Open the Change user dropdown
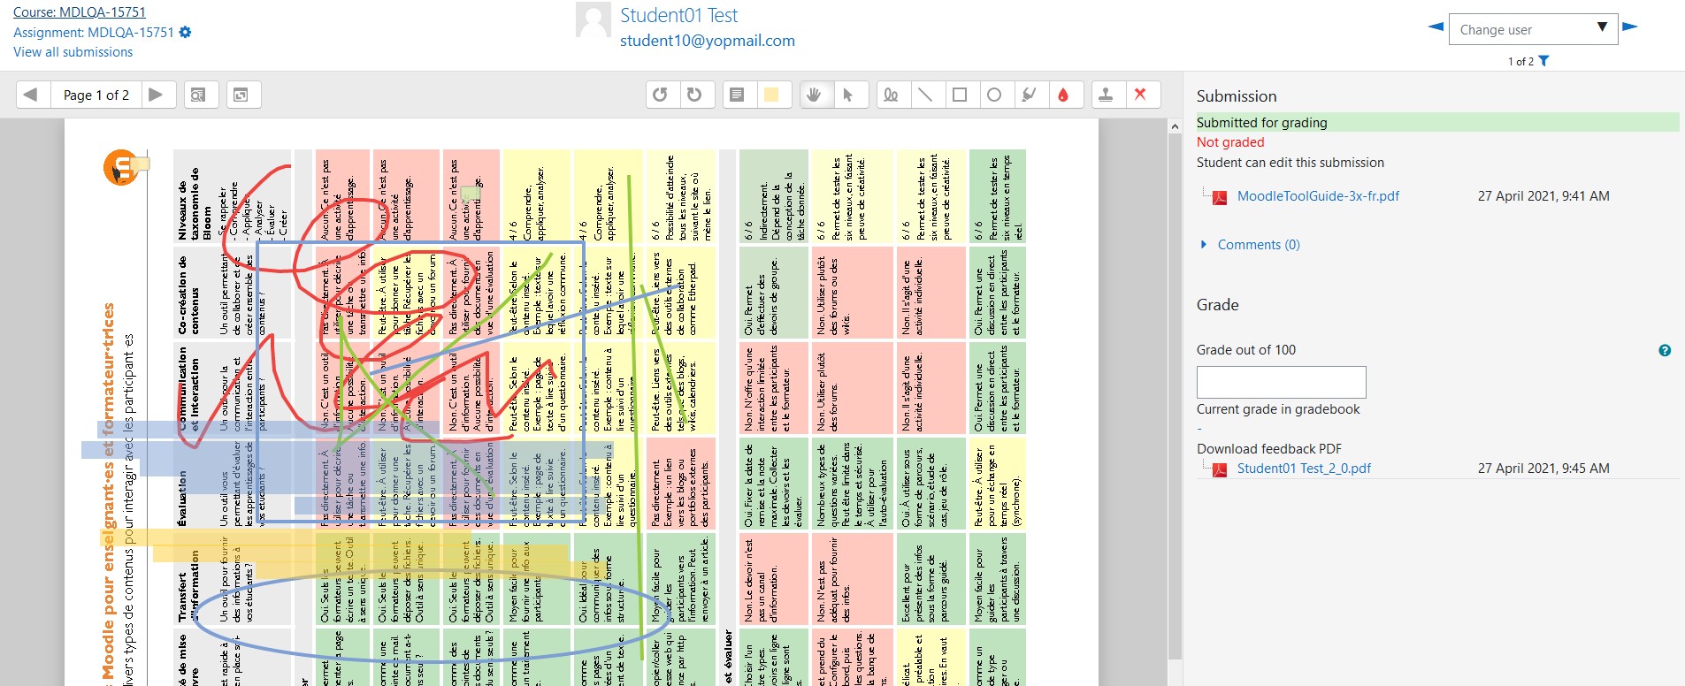The image size is (1685, 686). (1533, 29)
